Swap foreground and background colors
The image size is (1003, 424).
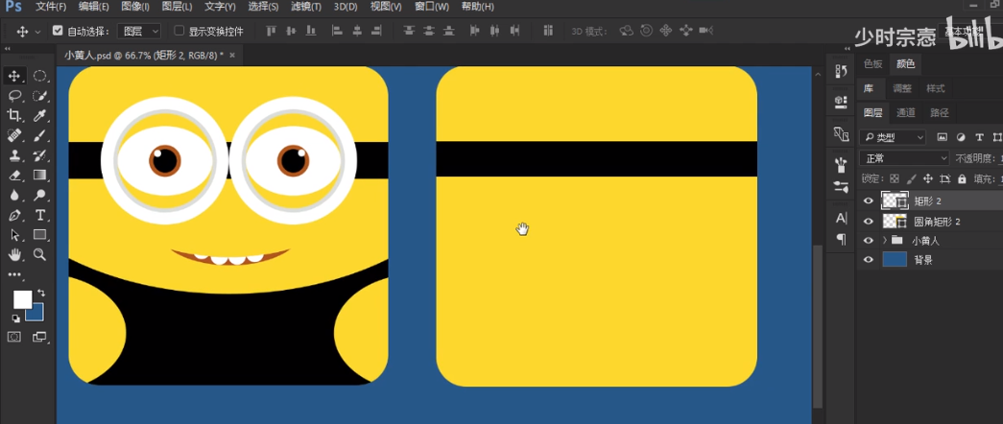(x=41, y=293)
